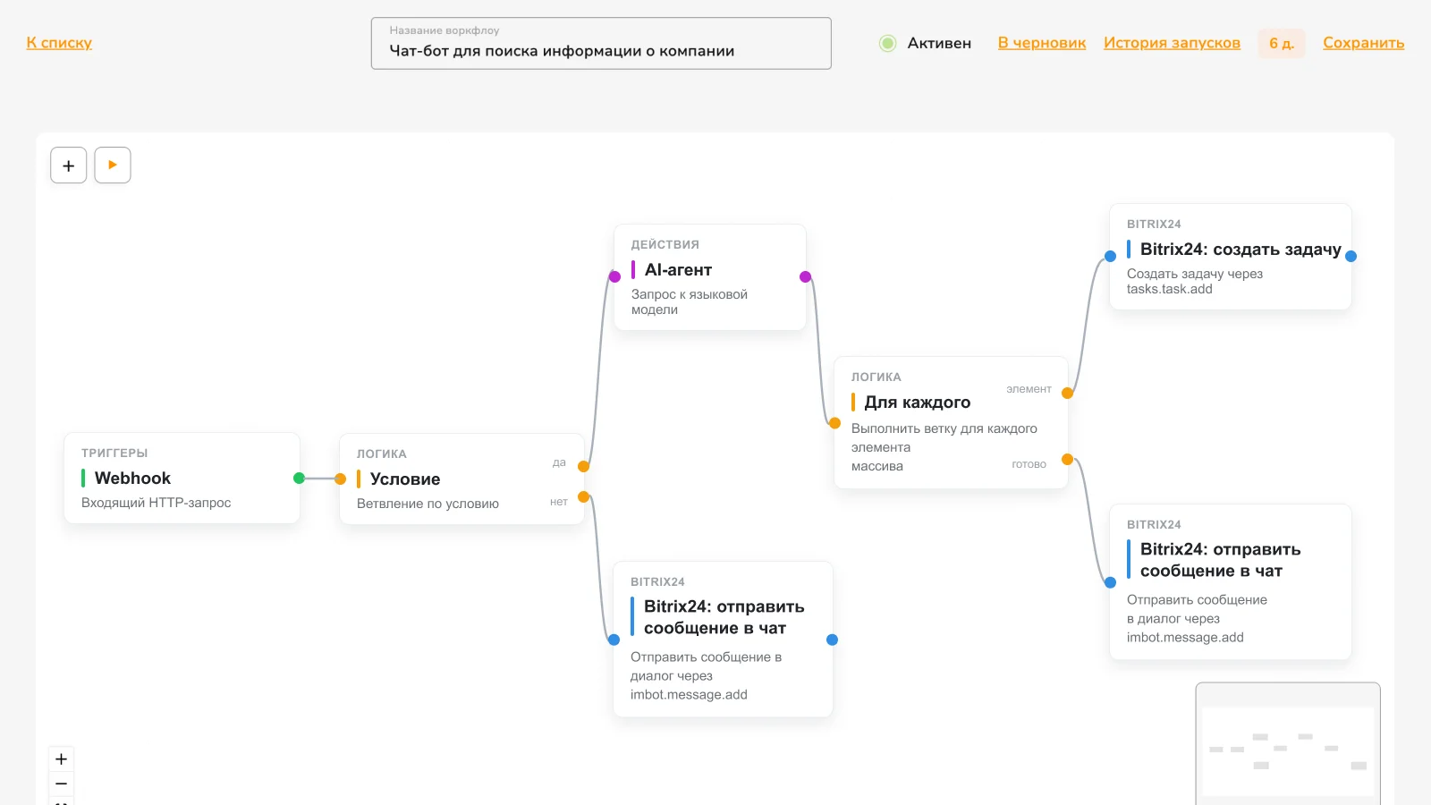The image size is (1431, 805).
Task: Click the да output port on Условие
Action: pos(584,466)
